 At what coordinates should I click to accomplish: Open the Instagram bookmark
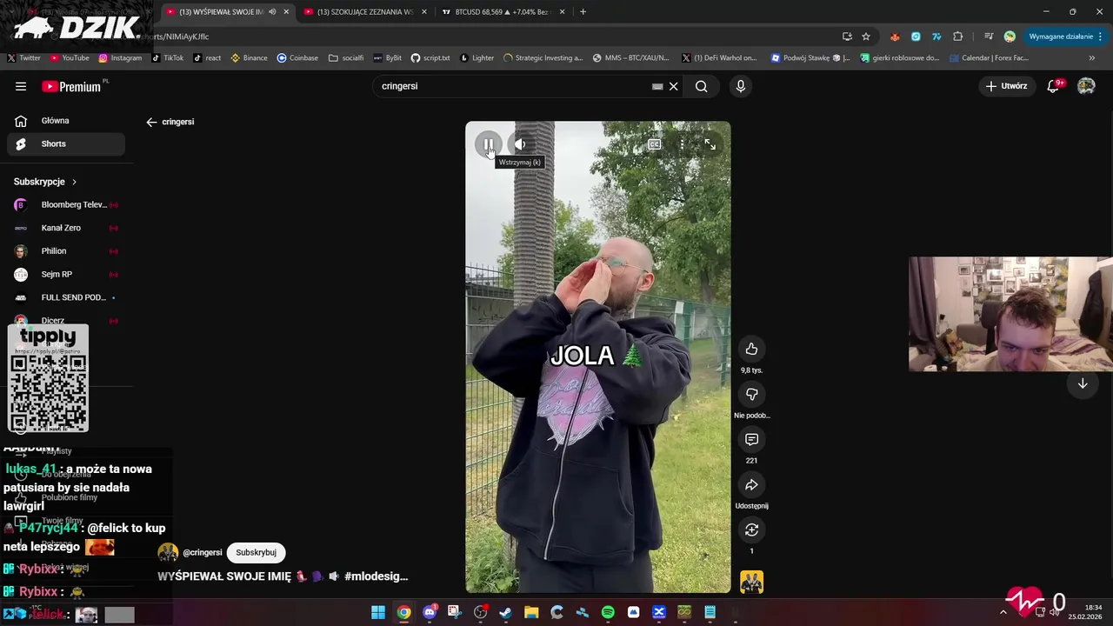pyautogui.click(x=120, y=58)
